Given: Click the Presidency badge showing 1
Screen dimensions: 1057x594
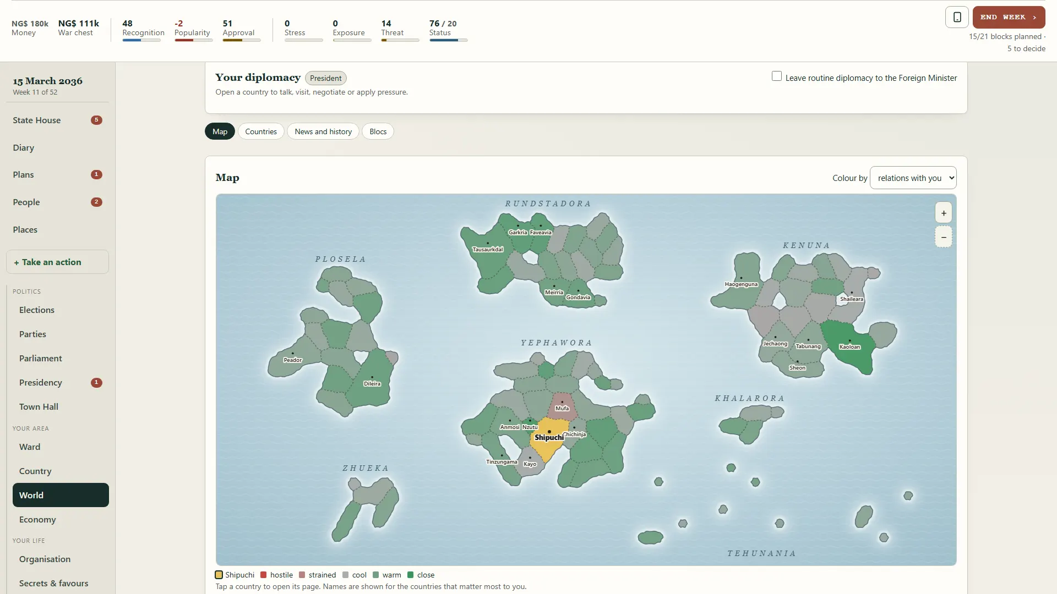Looking at the screenshot, I should point(96,382).
